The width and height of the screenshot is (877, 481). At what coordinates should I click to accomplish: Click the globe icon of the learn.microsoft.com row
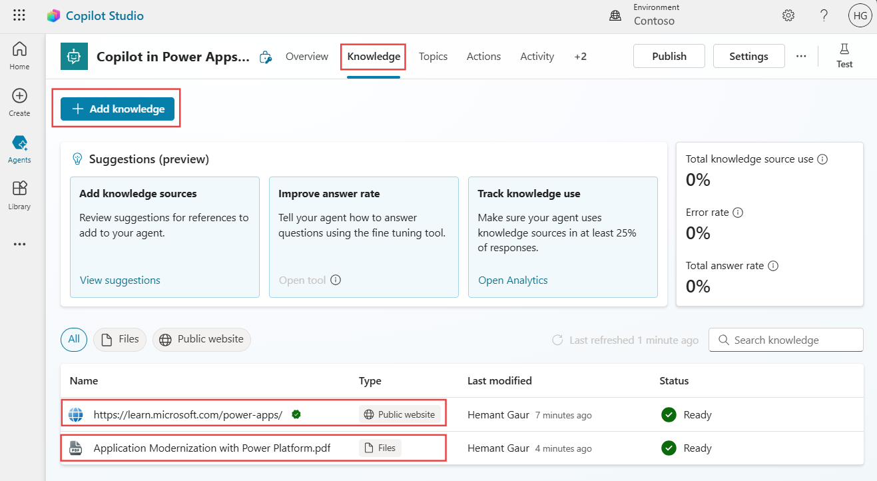click(76, 414)
